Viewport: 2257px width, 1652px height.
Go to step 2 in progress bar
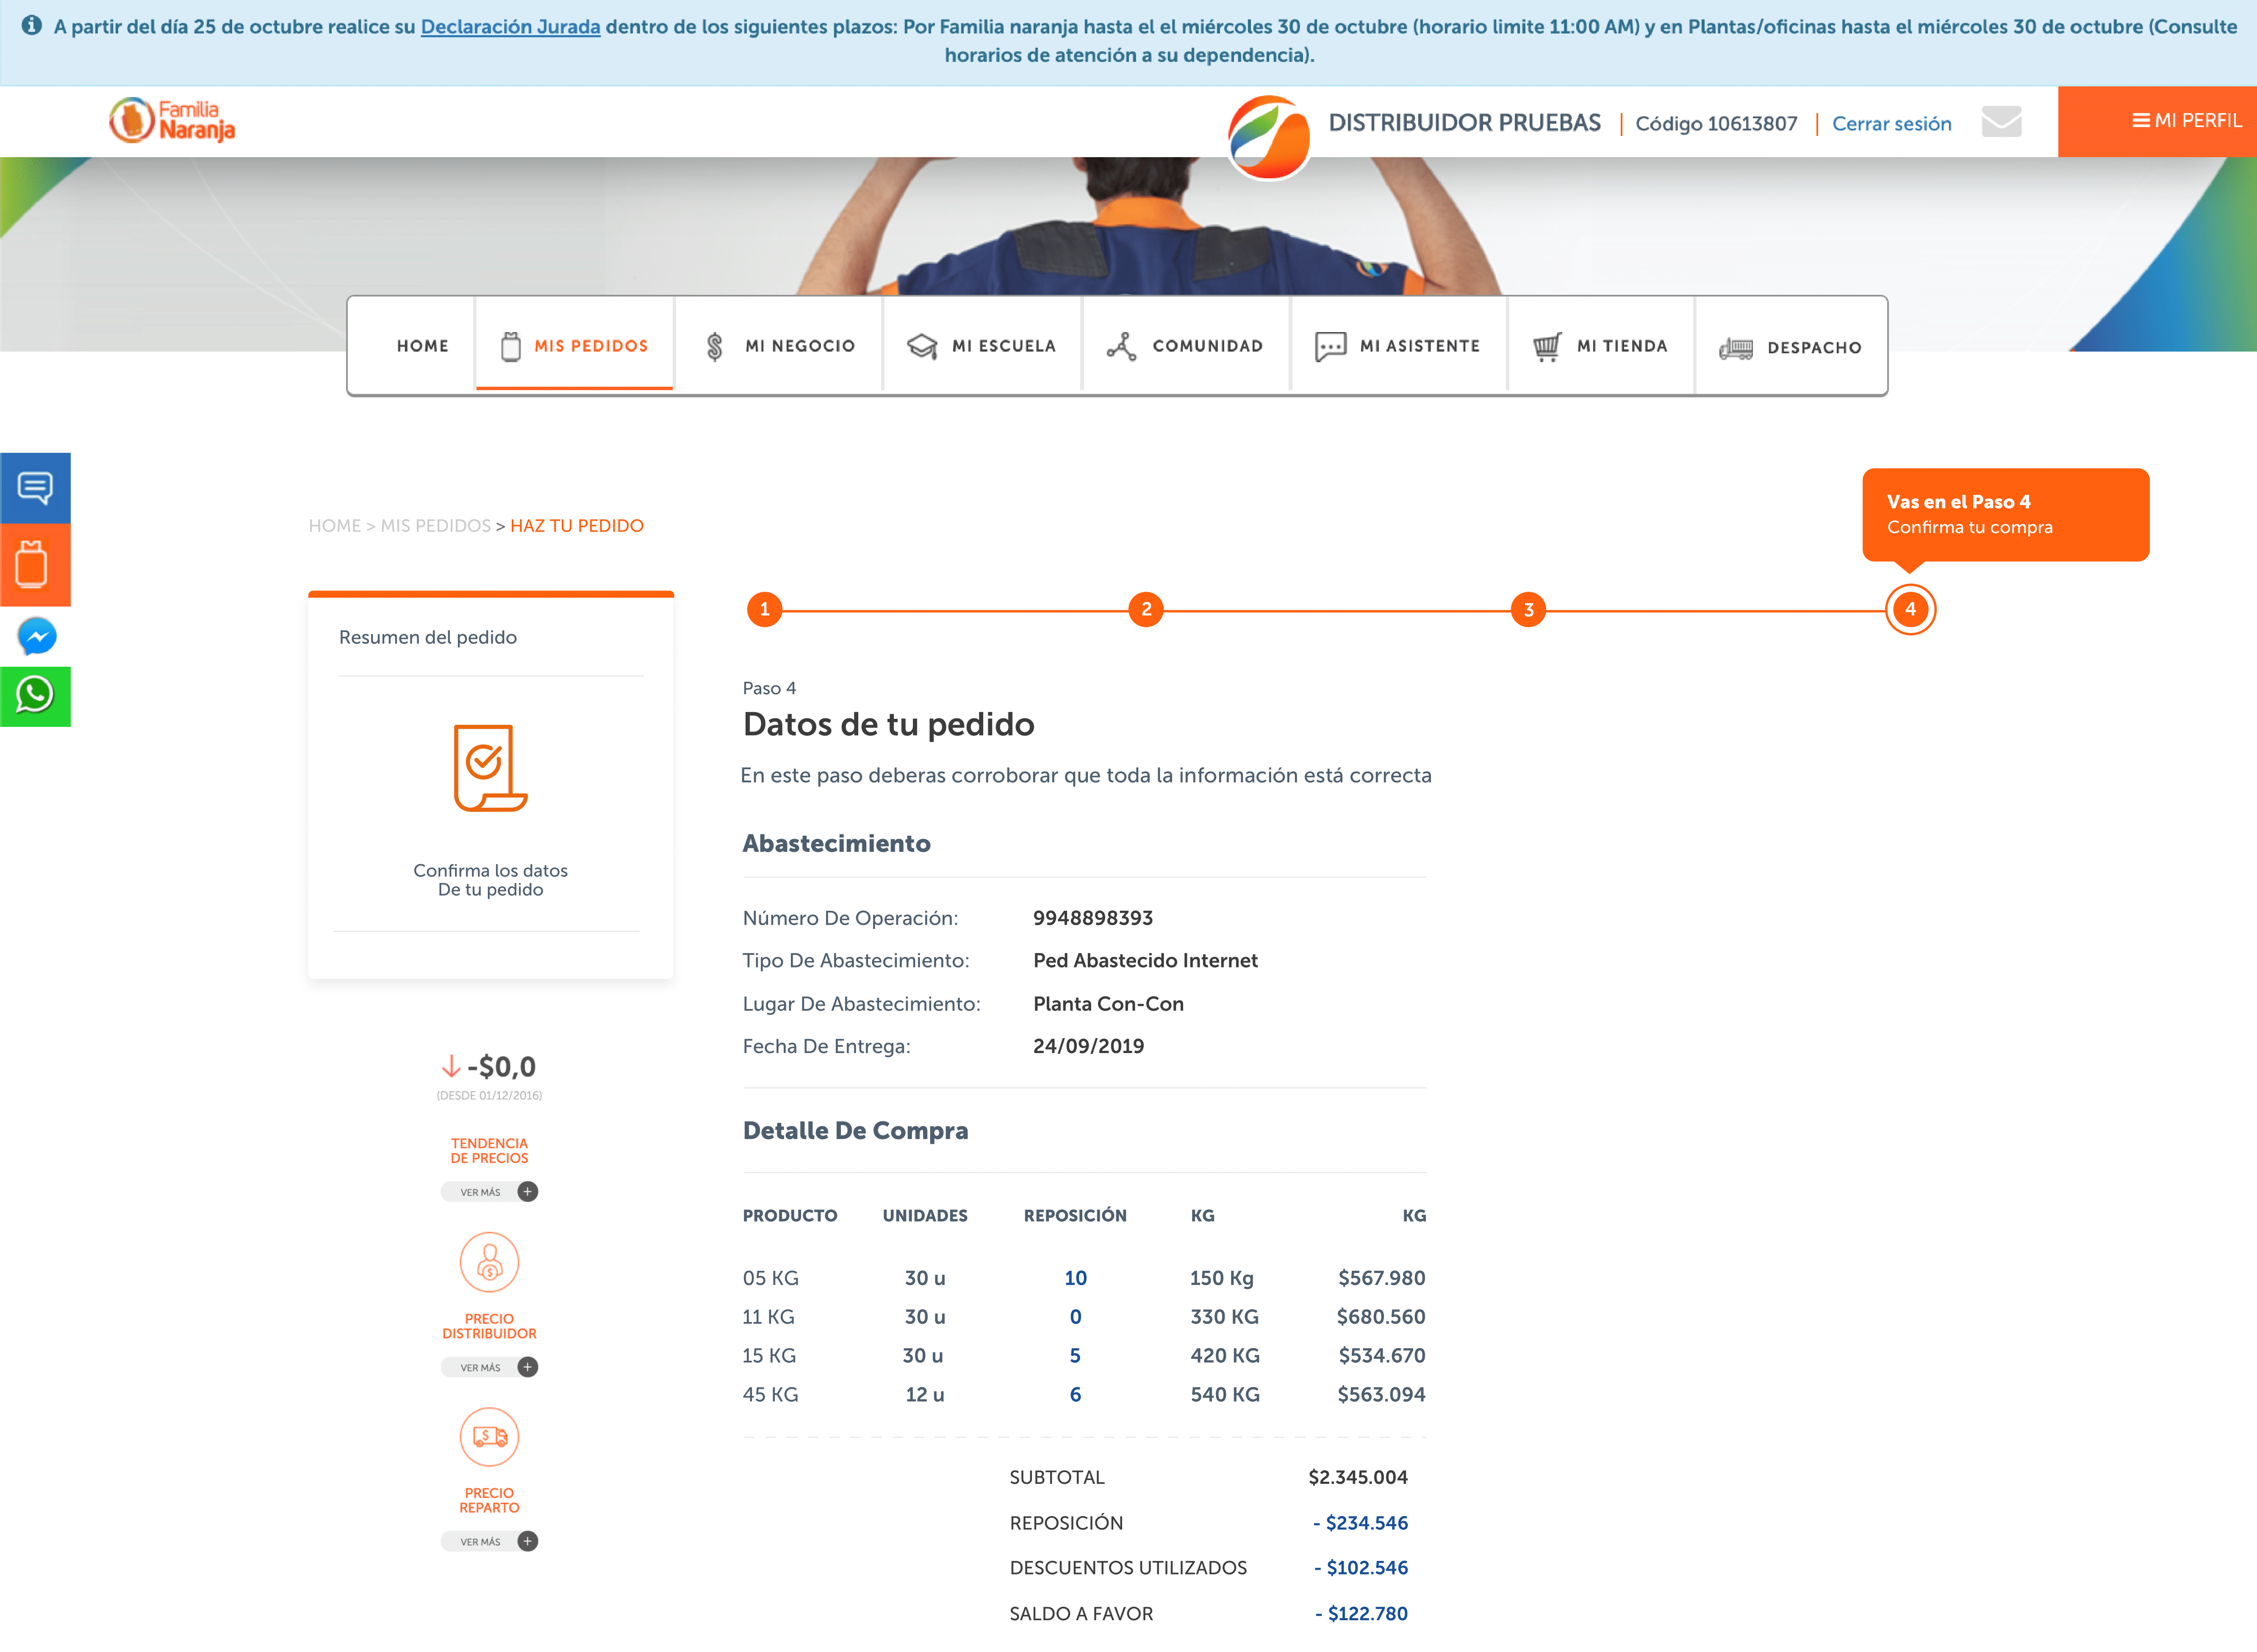click(1146, 609)
